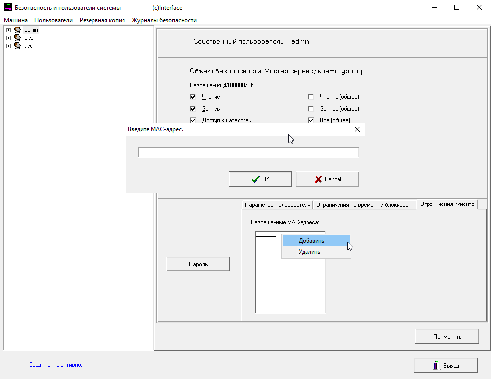Screen dimensions: 491x379
Task: Choose Добавить from the context menu
Action: [x=311, y=241]
